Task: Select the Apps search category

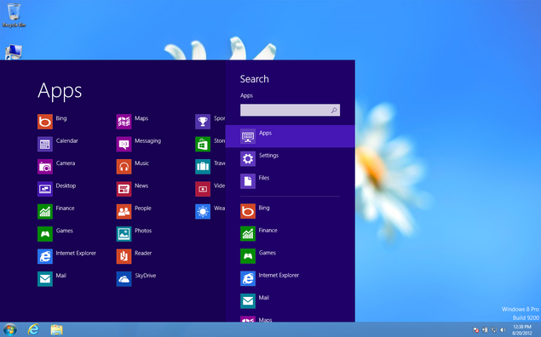Action: point(291,136)
